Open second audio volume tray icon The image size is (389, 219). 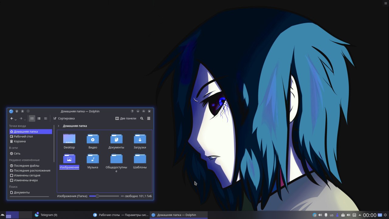pos(349,215)
